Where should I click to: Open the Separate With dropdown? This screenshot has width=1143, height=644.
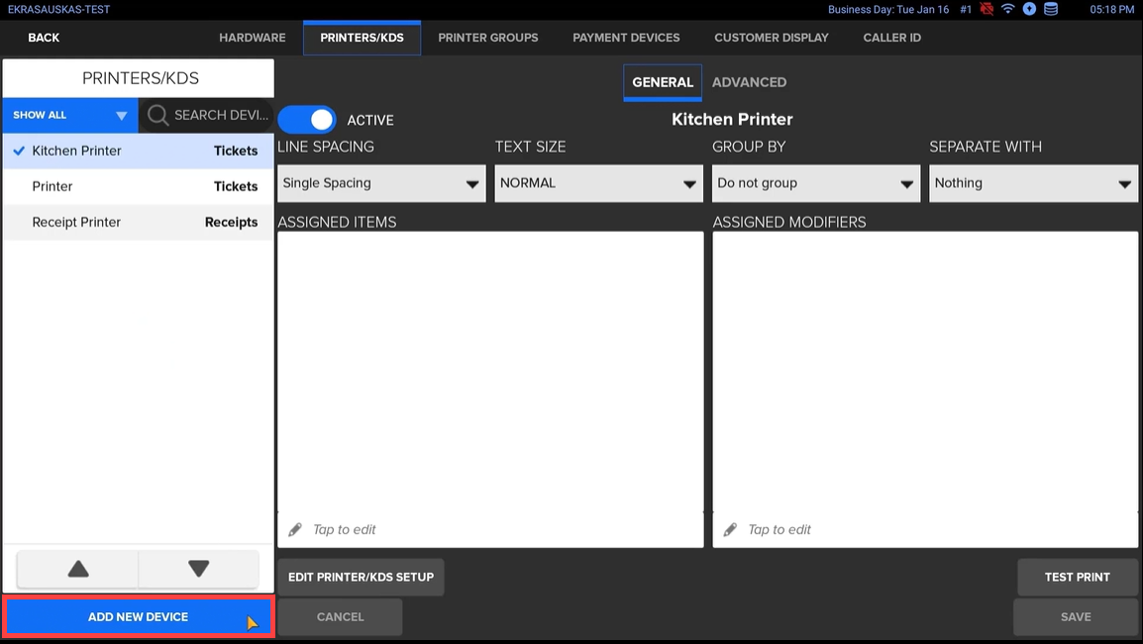pyautogui.click(x=1033, y=183)
